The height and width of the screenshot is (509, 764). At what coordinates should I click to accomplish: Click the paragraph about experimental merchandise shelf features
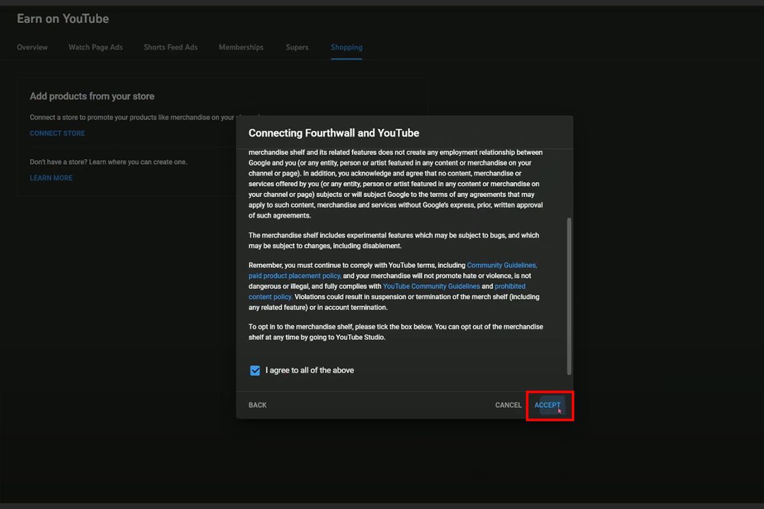pyautogui.click(x=394, y=241)
